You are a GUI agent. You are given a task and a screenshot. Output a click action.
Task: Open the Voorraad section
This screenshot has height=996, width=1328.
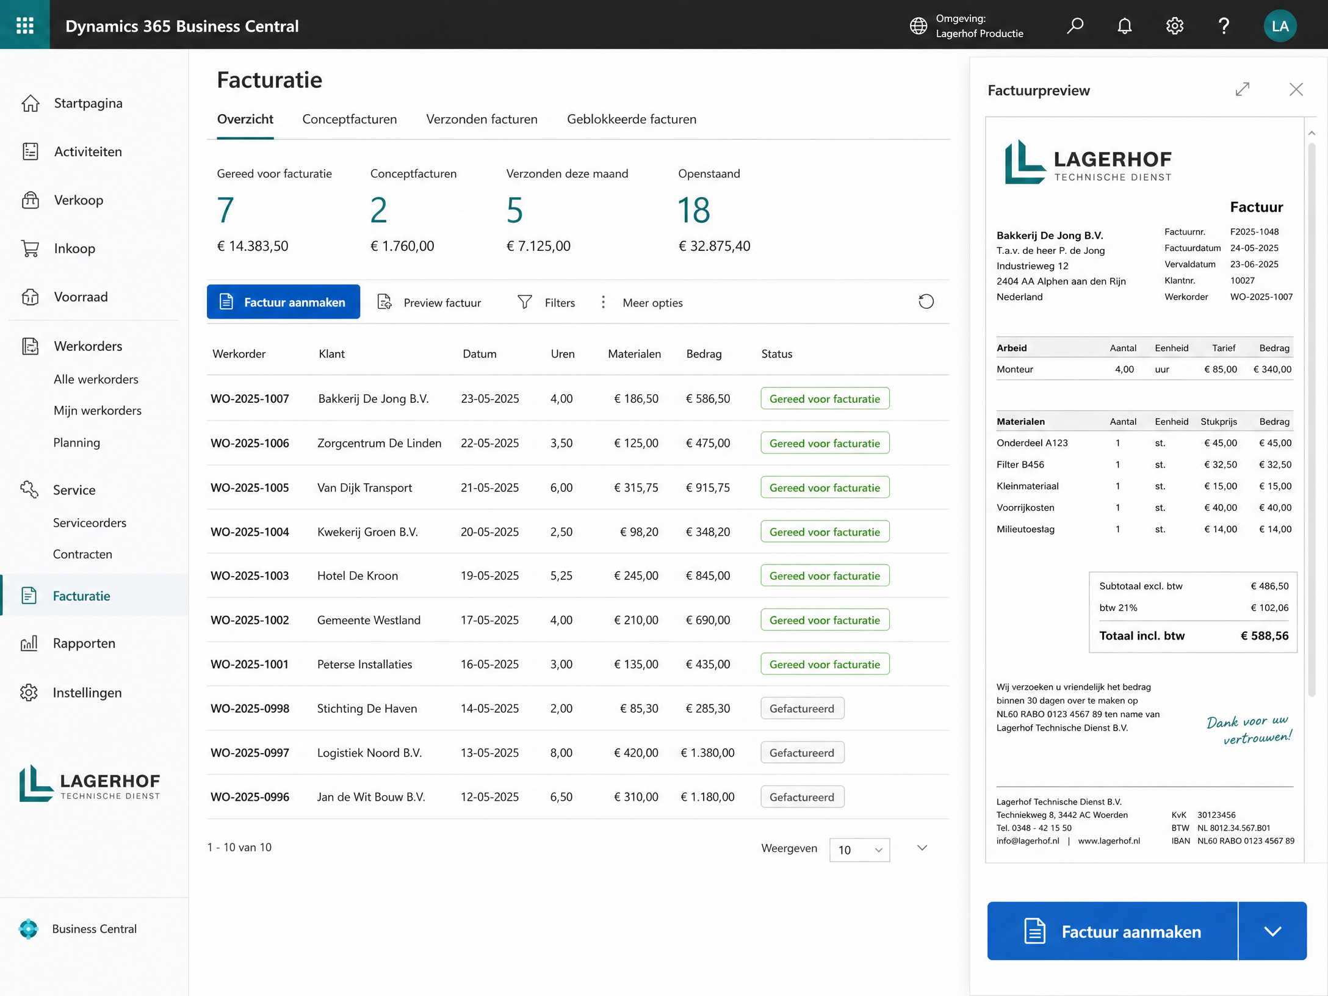pos(65,297)
